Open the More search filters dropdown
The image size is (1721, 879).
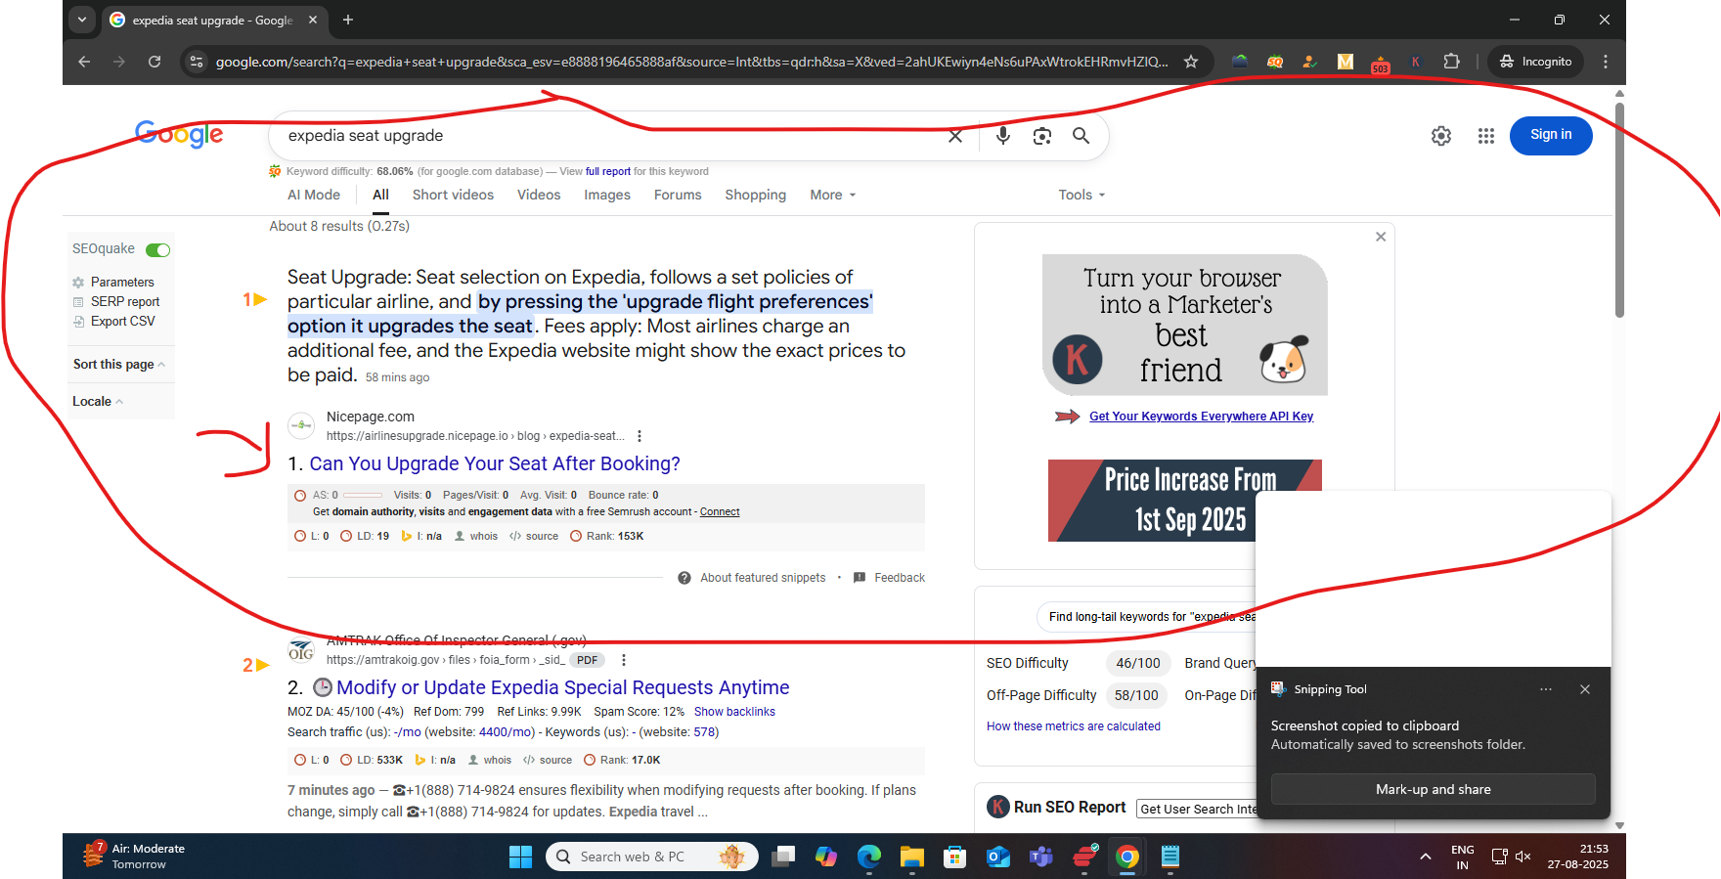click(833, 195)
